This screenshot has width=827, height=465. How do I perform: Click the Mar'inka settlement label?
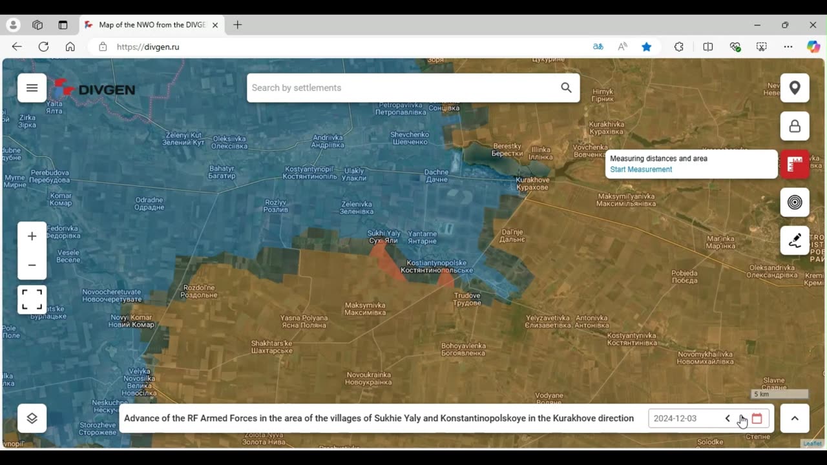pyautogui.click(x=720, y=242)
